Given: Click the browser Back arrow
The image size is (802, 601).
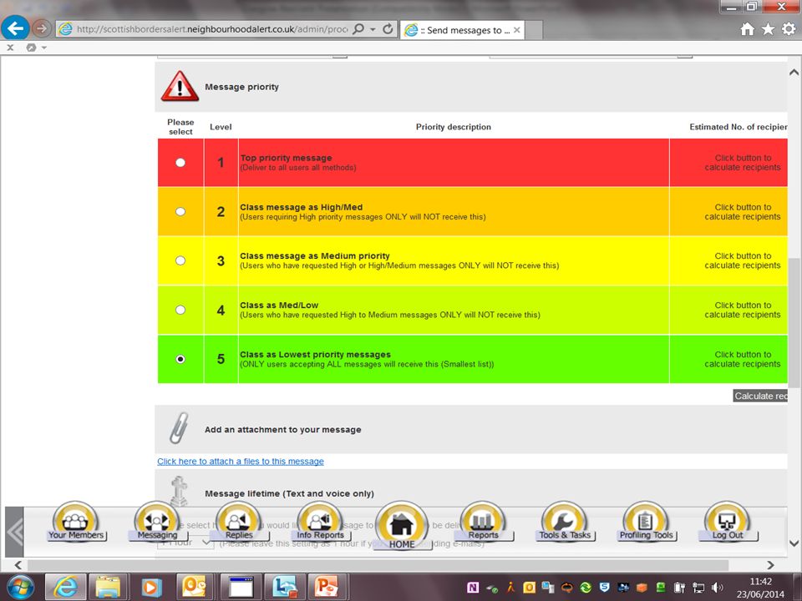Looking at the screenshot, I should click(15, 28).
